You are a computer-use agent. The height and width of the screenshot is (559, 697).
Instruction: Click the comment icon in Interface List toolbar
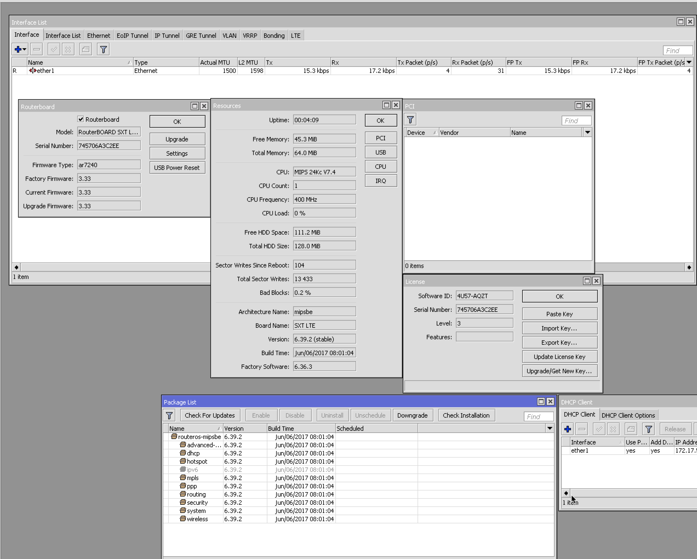pos(86,49)
